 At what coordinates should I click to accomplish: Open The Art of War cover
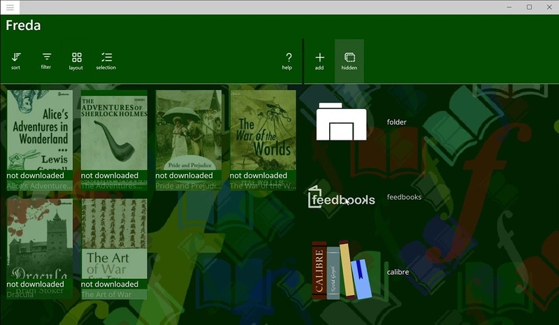[114, 238]
